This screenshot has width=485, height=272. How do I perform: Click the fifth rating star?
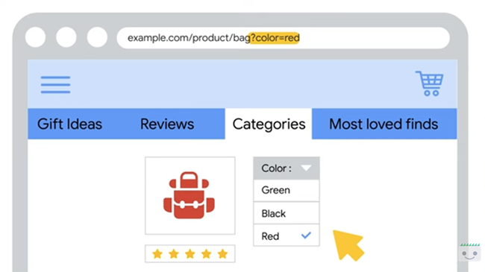click(222, 254)
